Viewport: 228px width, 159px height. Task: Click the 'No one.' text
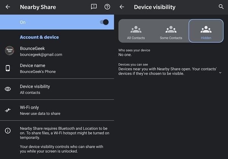[125, 55]
